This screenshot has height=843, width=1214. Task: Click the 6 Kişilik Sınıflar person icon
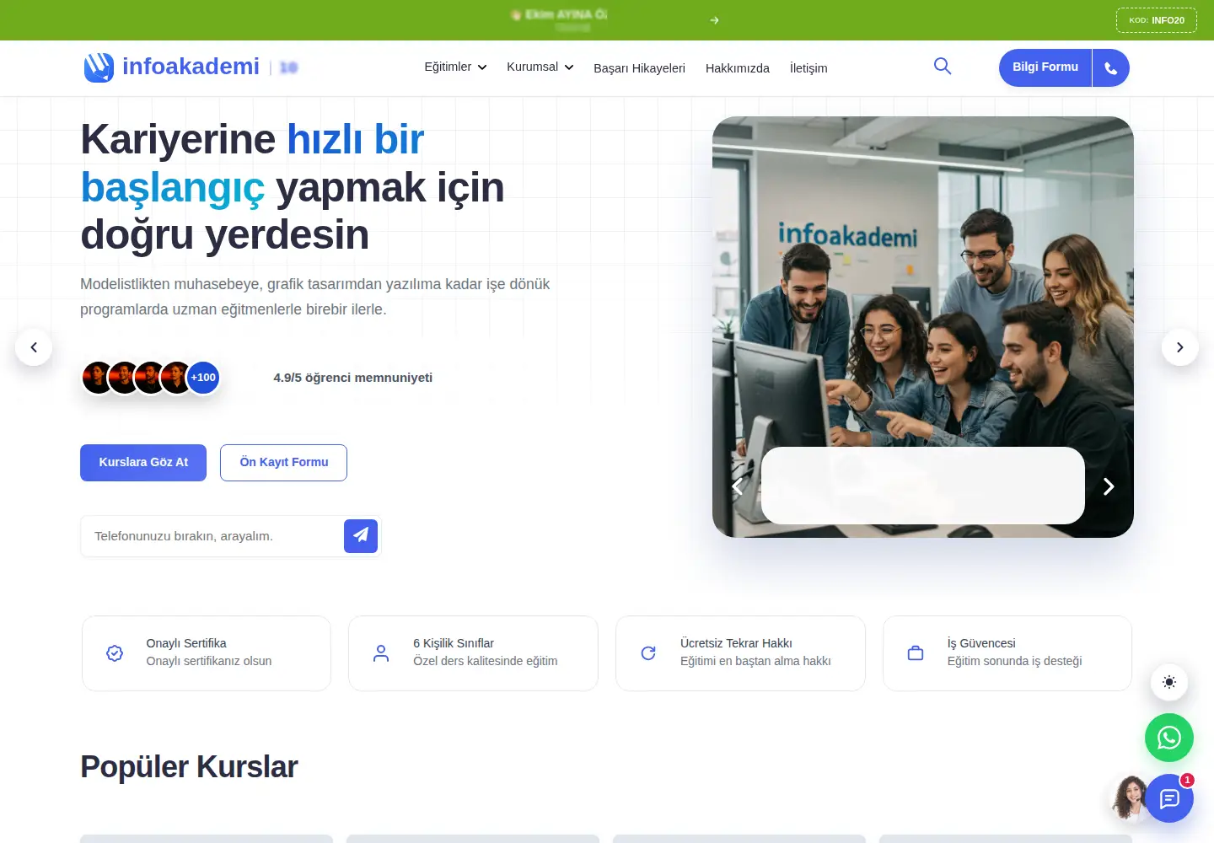(x=381, y=653)
